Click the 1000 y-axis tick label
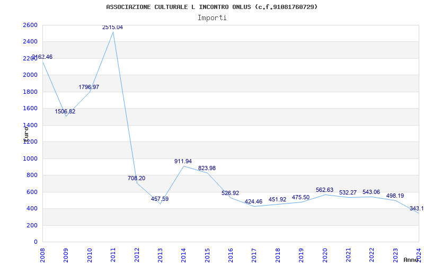The height and width of the screenshot is (265, 424). click(30, 158)
